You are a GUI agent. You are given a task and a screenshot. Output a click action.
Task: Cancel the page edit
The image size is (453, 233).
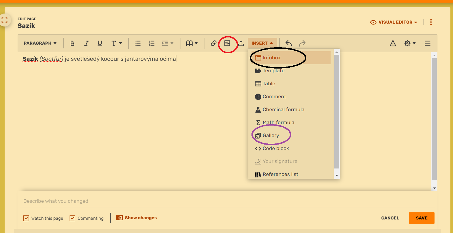(390, 218)
